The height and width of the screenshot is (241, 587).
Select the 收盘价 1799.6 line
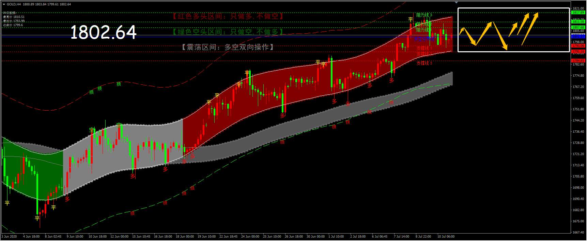click(13, 25)
